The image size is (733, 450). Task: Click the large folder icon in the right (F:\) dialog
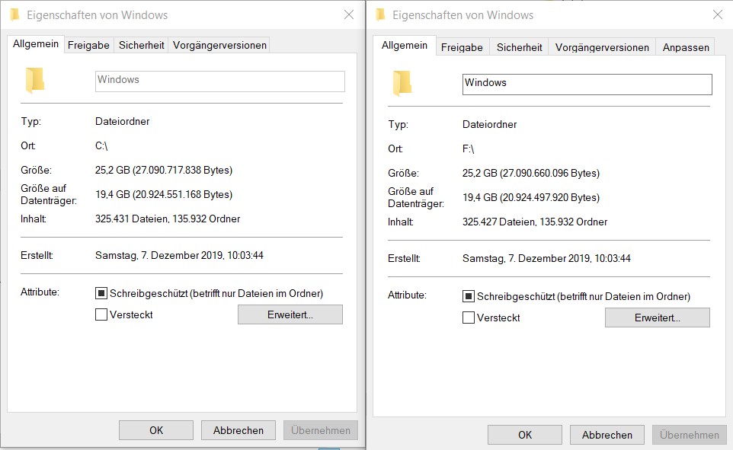[x=402, y=83]
